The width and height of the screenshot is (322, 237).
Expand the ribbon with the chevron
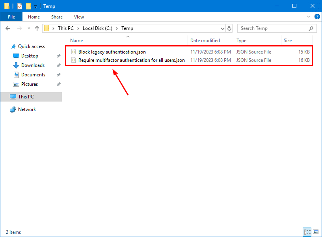(x=309, y=17)
